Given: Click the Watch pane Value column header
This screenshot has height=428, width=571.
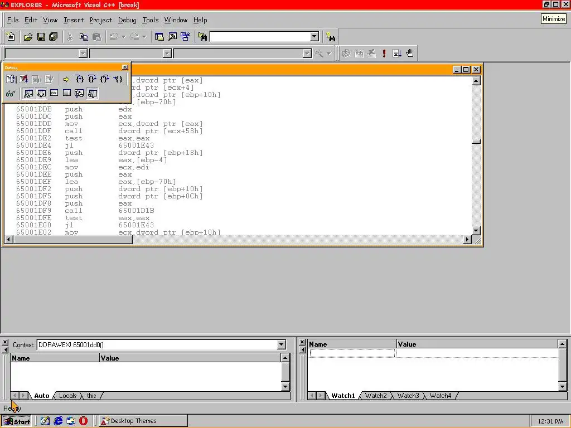Looking at the screenshot, I should pos(477,344).
